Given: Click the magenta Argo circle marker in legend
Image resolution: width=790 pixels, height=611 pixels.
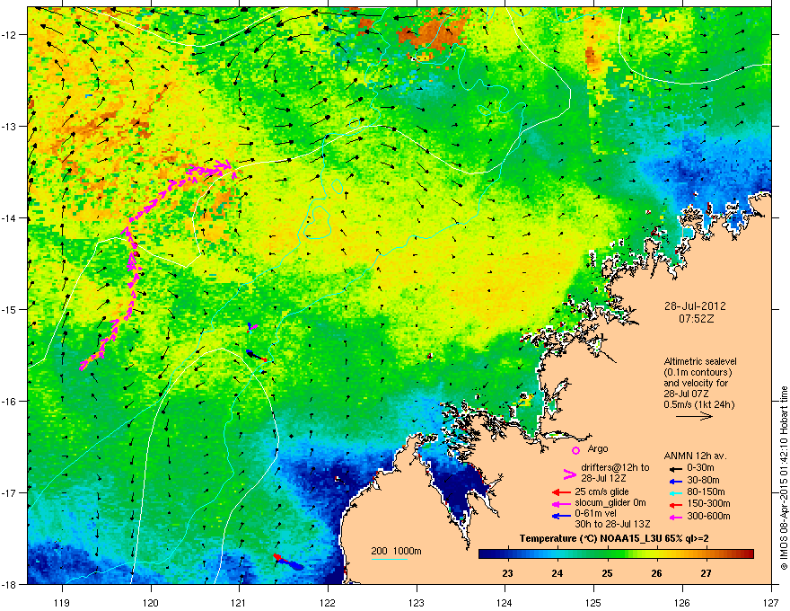Looking at the screenshot, I should point(575,450).
